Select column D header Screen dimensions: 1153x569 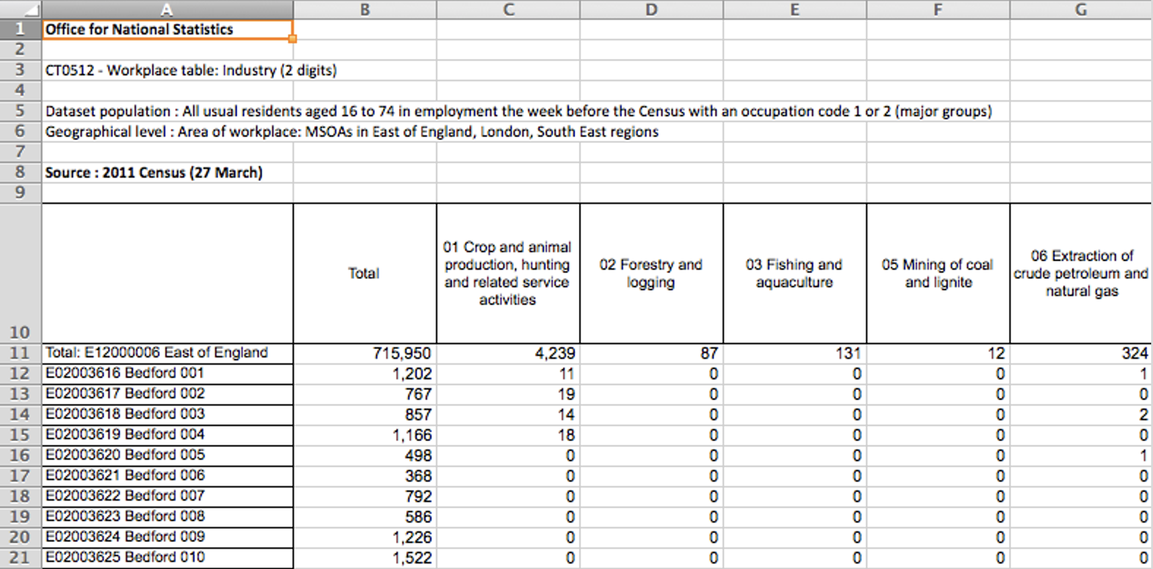[651, 9]
